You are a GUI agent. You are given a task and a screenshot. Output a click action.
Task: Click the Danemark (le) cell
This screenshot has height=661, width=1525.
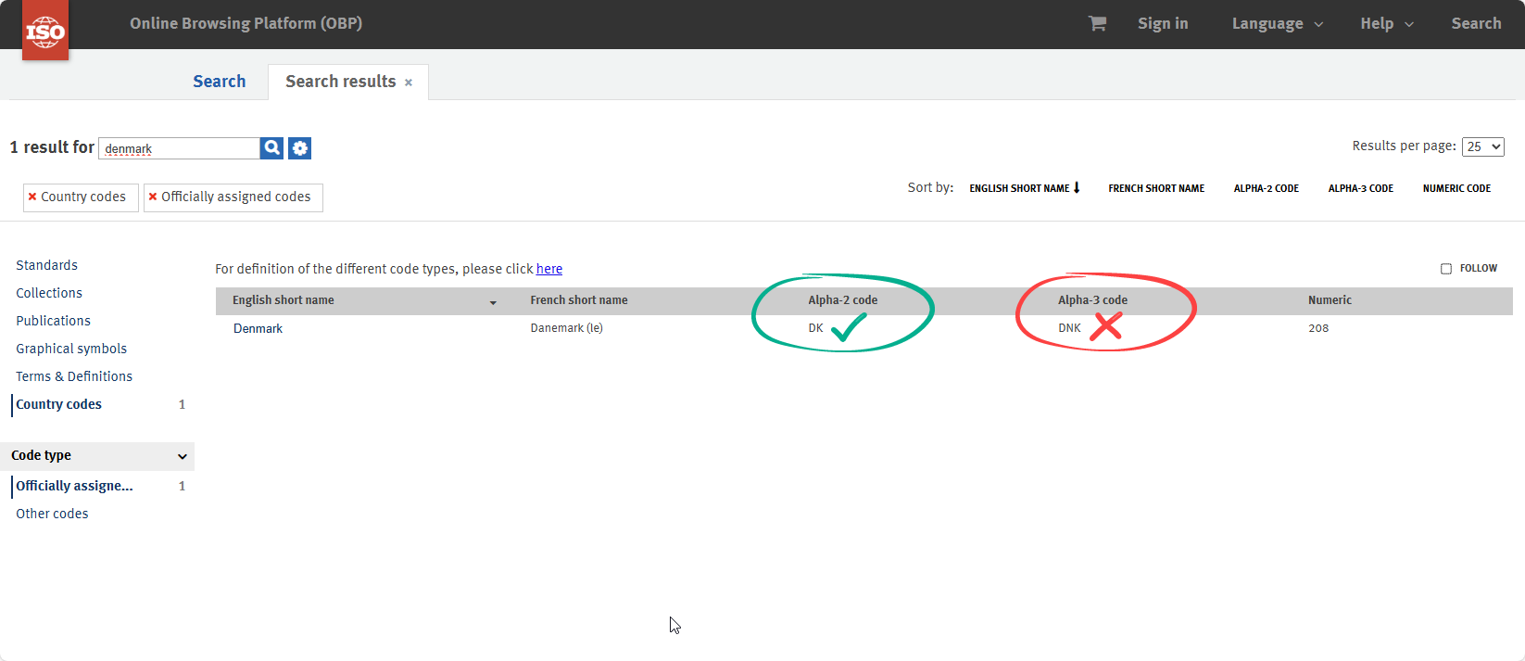point(566,328)
